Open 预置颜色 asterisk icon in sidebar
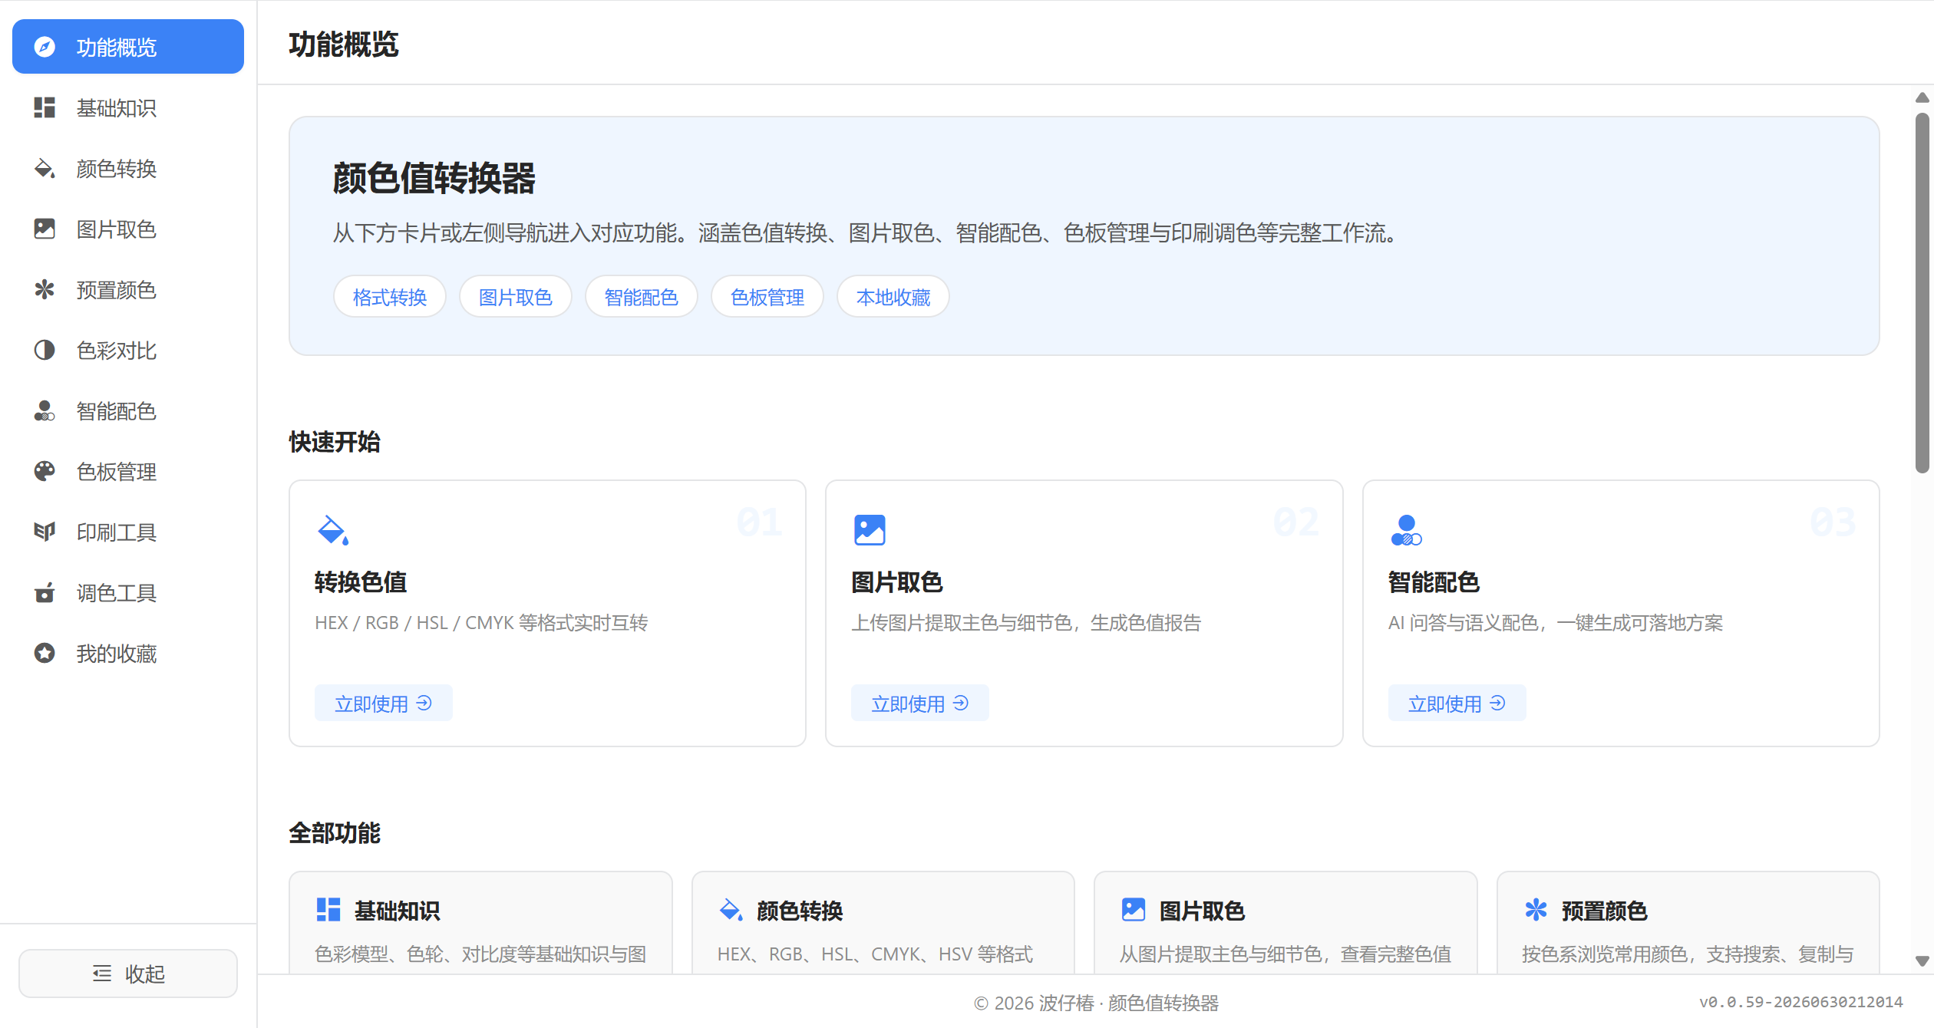The width and height of the screenshot is (1934, 1028). [45, 289]
